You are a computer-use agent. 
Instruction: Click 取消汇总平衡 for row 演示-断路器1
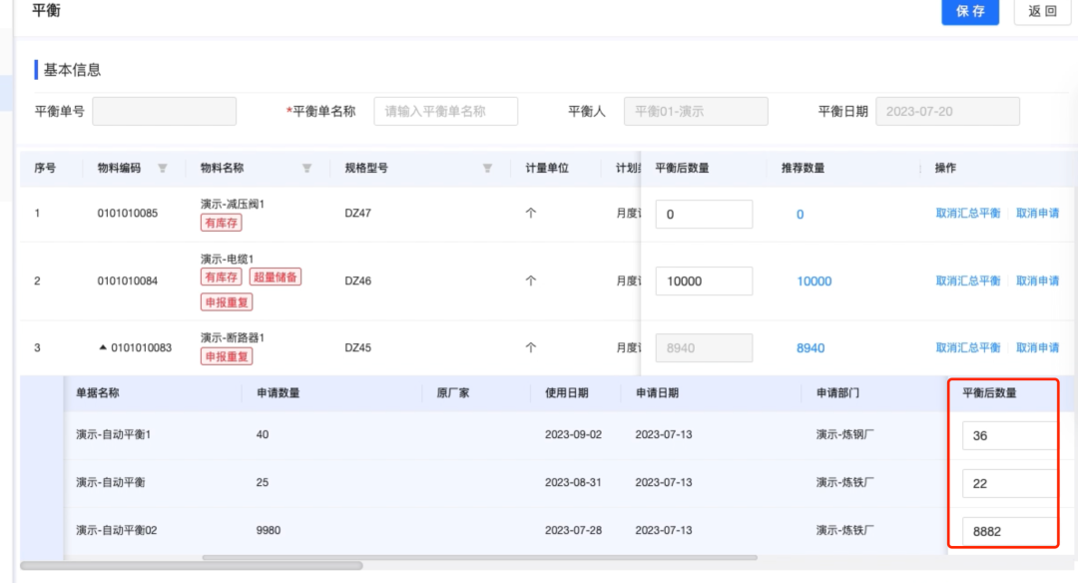(968, 347)
